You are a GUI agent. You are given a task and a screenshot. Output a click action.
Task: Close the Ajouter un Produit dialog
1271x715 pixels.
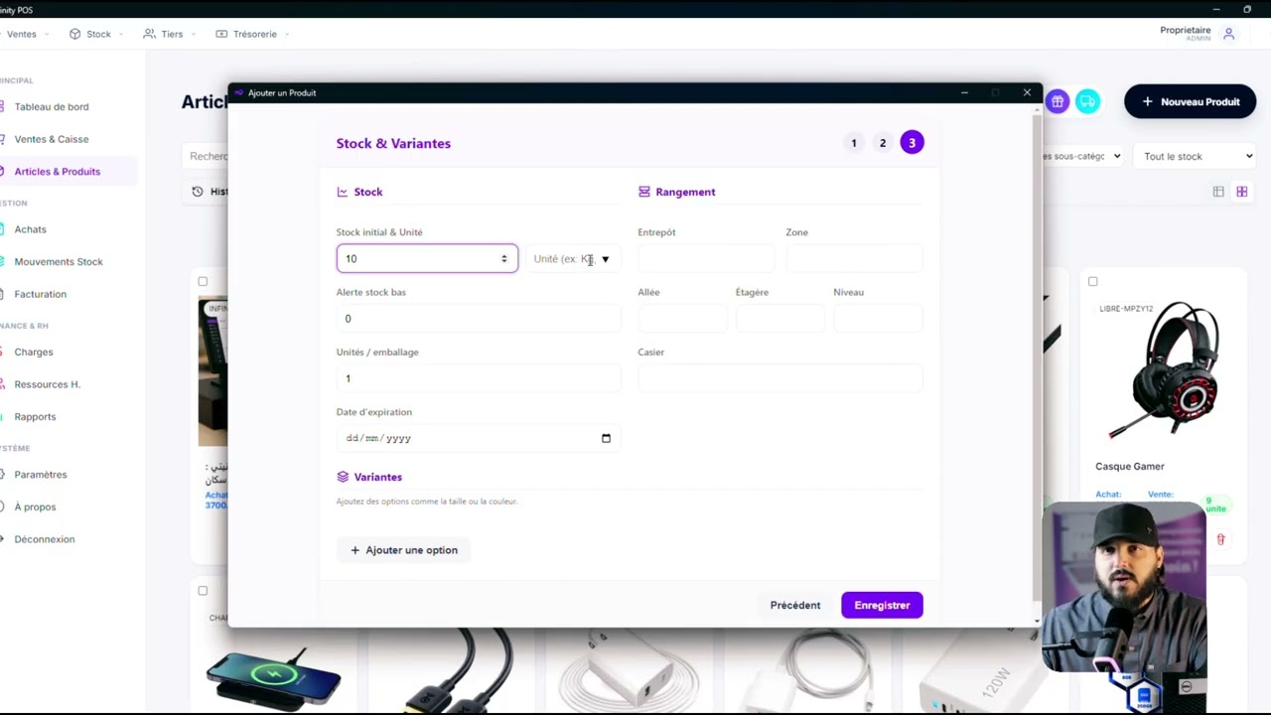[1027, 92]
